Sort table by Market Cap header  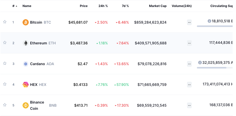(x=158, y=6)
